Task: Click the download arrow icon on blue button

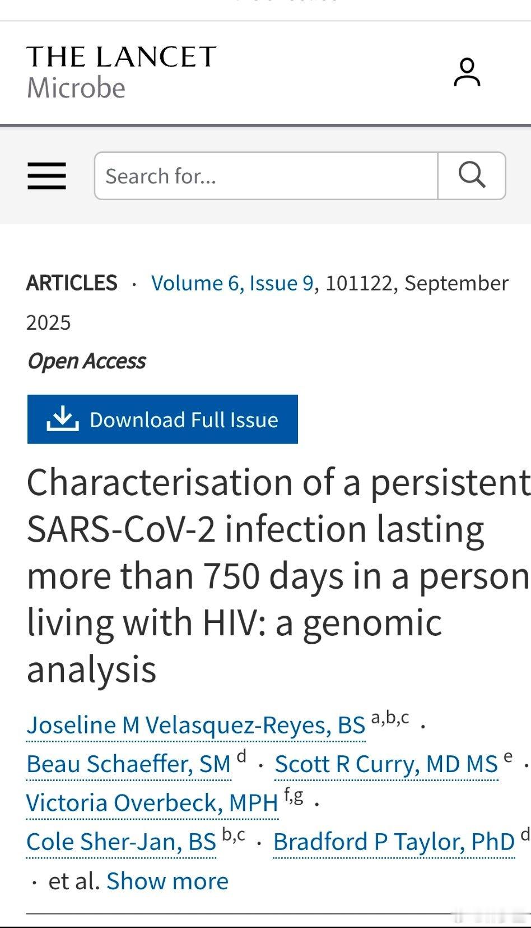Action: (x=62, y=419)
